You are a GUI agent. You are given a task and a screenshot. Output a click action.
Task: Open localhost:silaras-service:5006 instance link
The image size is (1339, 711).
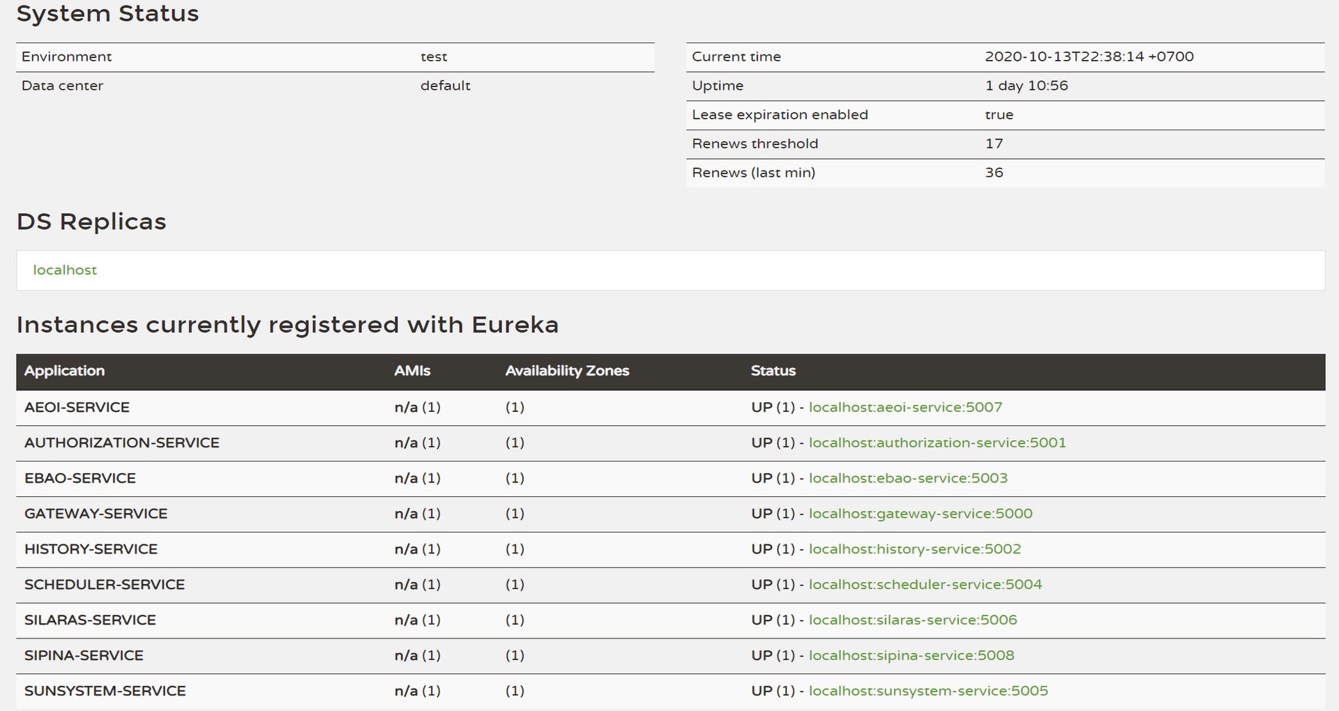pyautogui.click(x=912, y=620)
